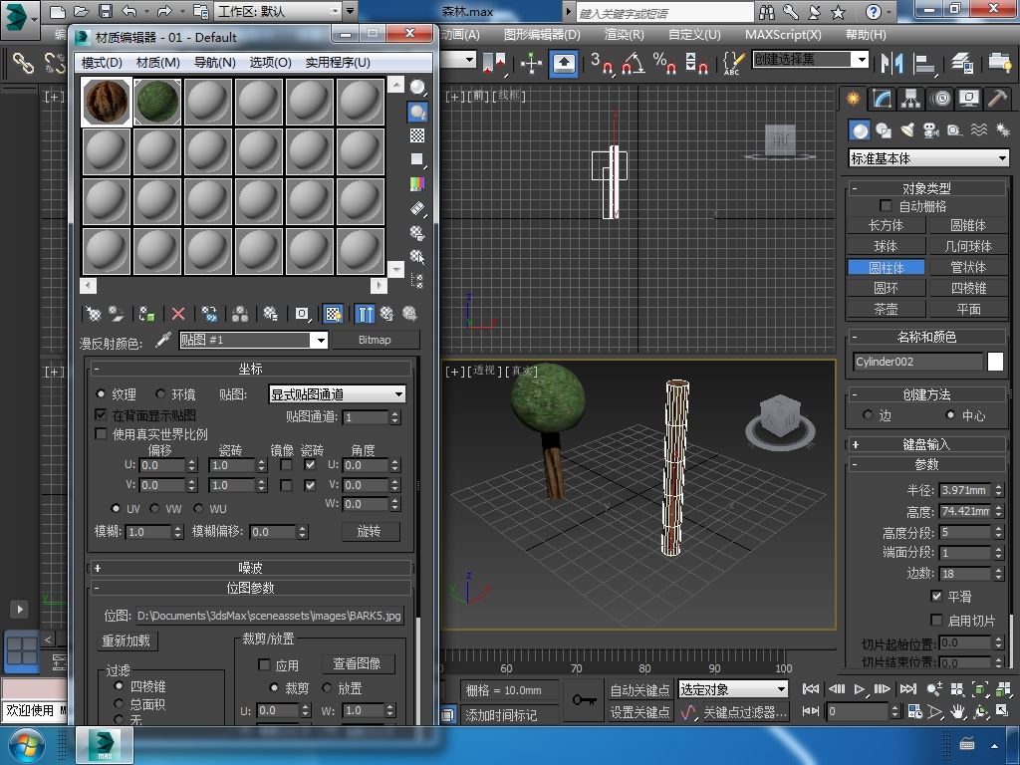Click the Percent Snap toggle icon
The image size is (1020, 765).
[x=664, y=63]
